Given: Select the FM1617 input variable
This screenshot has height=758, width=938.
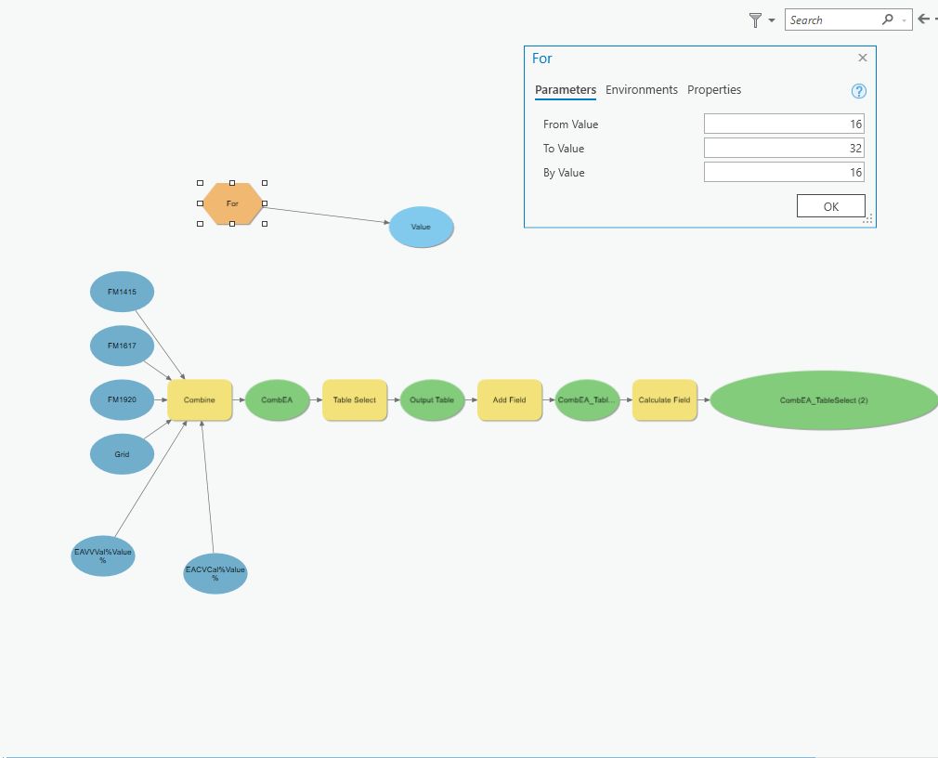Looking at the screenshot, I should [122, 346].
